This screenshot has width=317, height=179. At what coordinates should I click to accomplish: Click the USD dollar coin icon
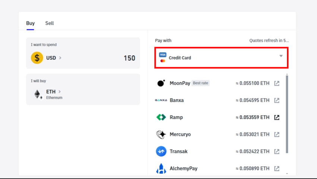click(37, 58)
